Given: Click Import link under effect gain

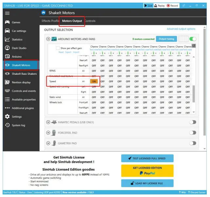Looking at the screenshot, I should click(76, 52).
